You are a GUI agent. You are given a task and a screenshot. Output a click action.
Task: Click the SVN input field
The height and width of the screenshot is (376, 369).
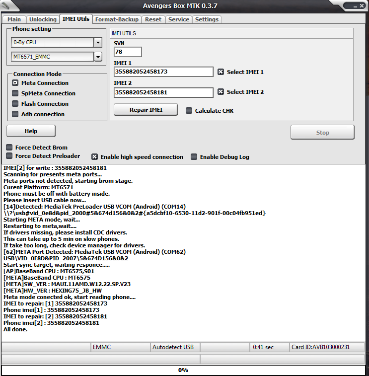tap(128, 52)
